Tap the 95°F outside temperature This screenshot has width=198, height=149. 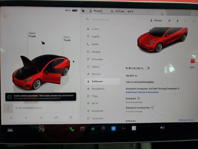(x=131, y=11)
